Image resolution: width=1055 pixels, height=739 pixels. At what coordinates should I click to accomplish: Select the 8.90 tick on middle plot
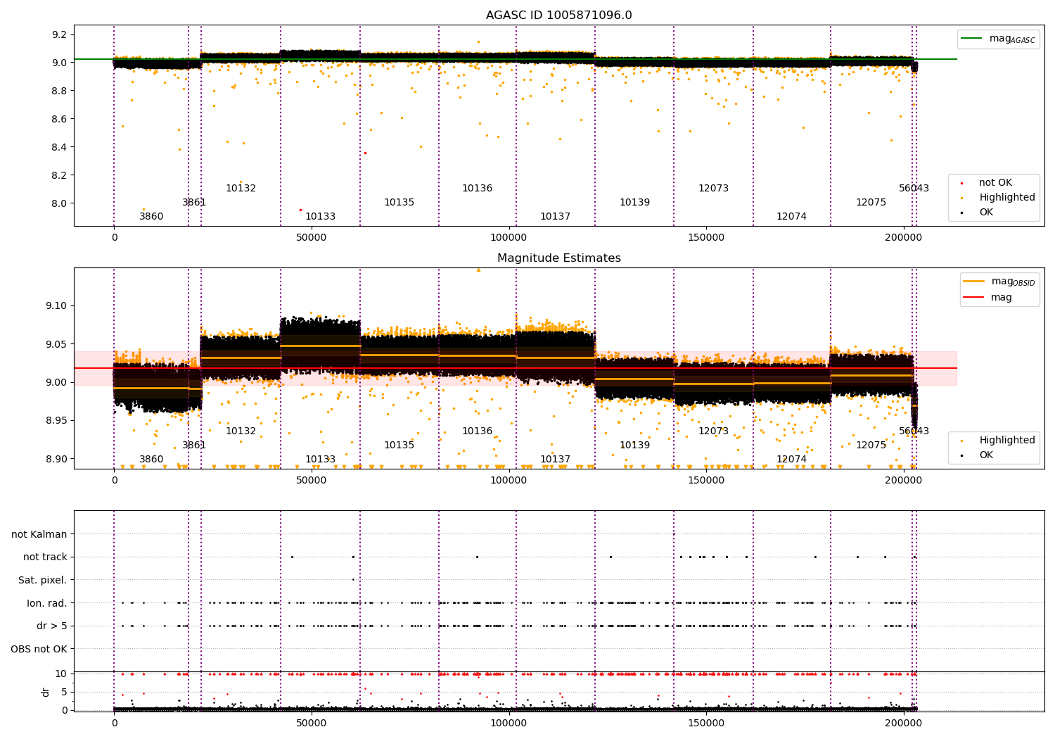click(x=56, y=459)
